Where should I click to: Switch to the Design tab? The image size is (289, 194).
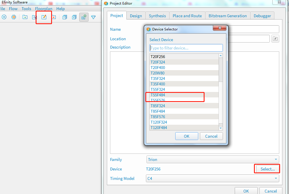coord(136,16)
